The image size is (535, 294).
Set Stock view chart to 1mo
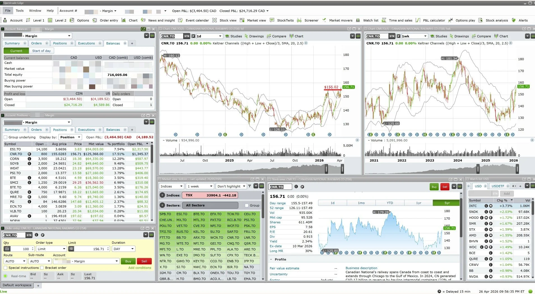click(361, 203)
